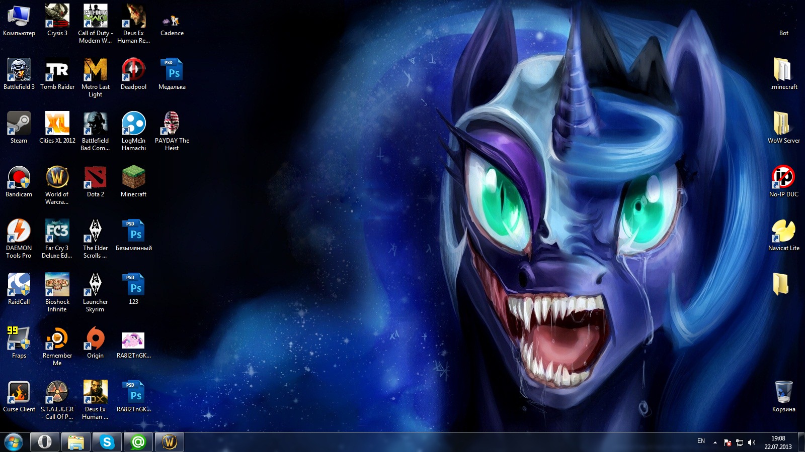Select the Tomb Raider shortcut
This screenshot has width=805, height=452.
click(57, 75)
